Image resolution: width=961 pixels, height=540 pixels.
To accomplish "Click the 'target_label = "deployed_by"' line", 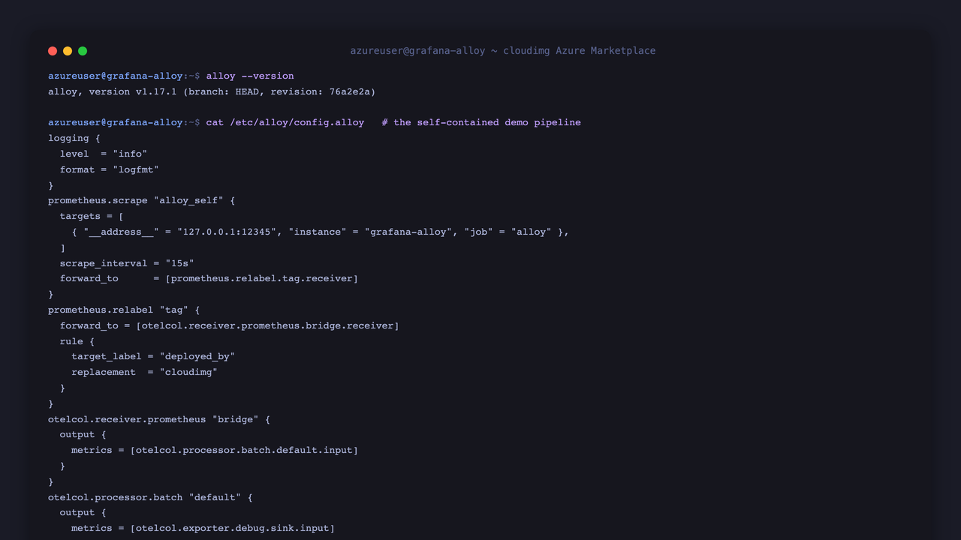I will click(x=153, y=356).
